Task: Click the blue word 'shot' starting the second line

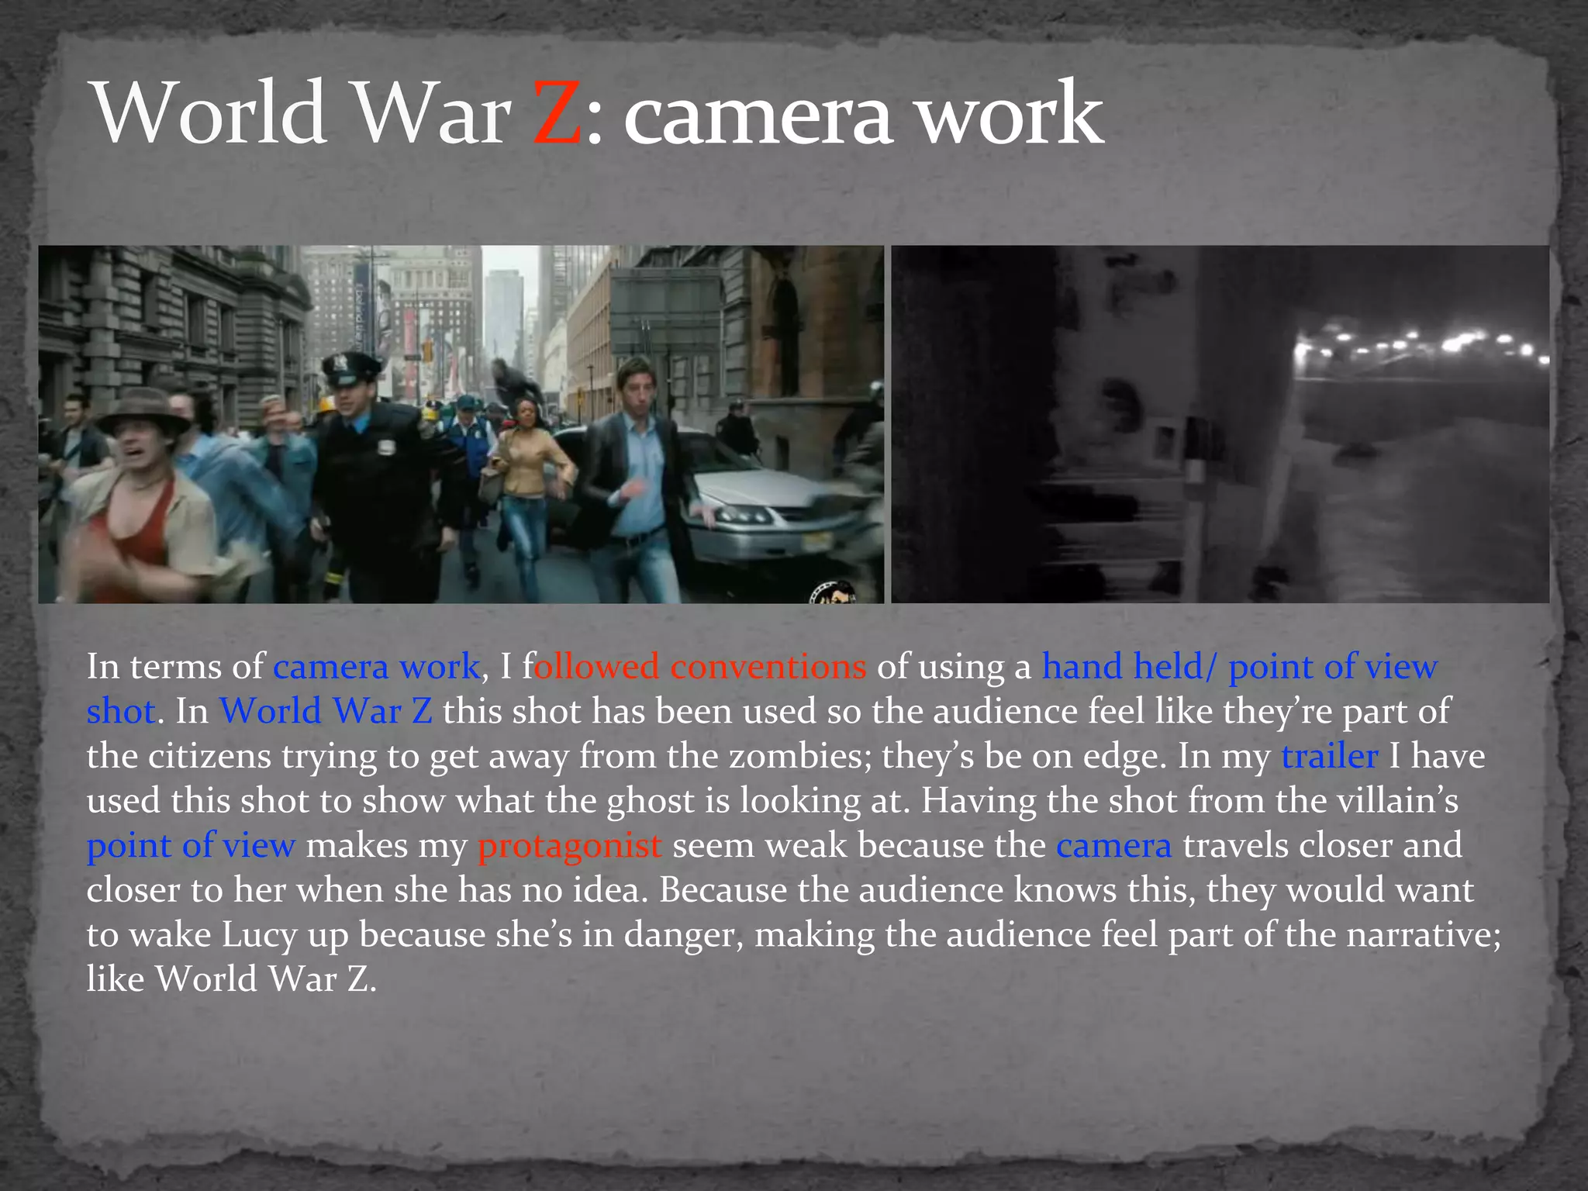Action: (121, 711)
